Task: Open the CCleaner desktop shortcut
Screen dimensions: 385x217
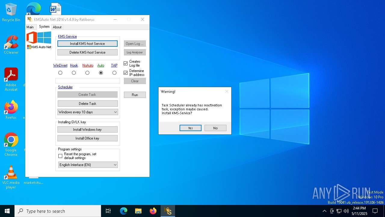Action: (x=11, y=45)
